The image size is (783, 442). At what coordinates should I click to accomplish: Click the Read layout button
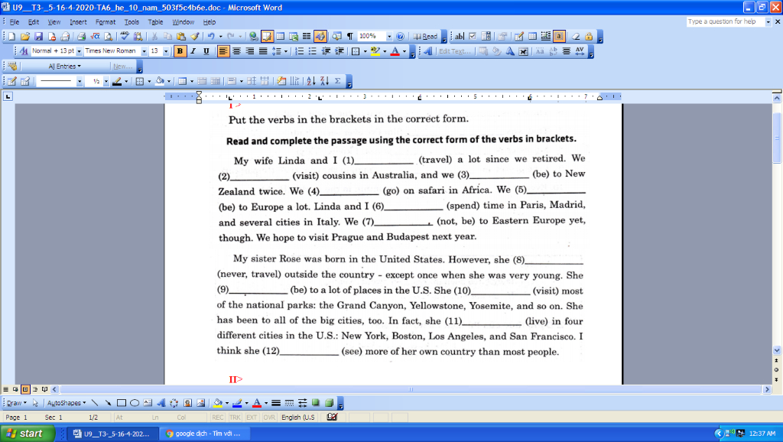tap(425, 37)
